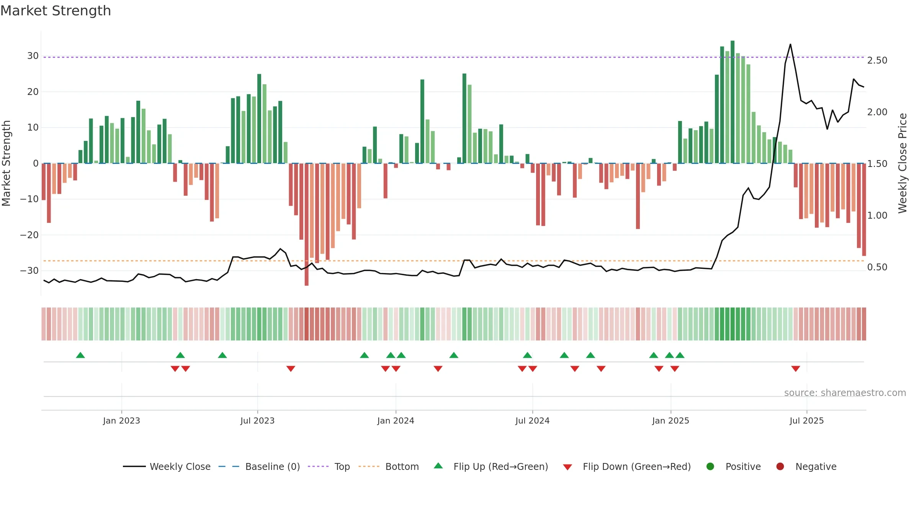
Task: Click the Market Strength vertical axis title
Action: [7, 163]
